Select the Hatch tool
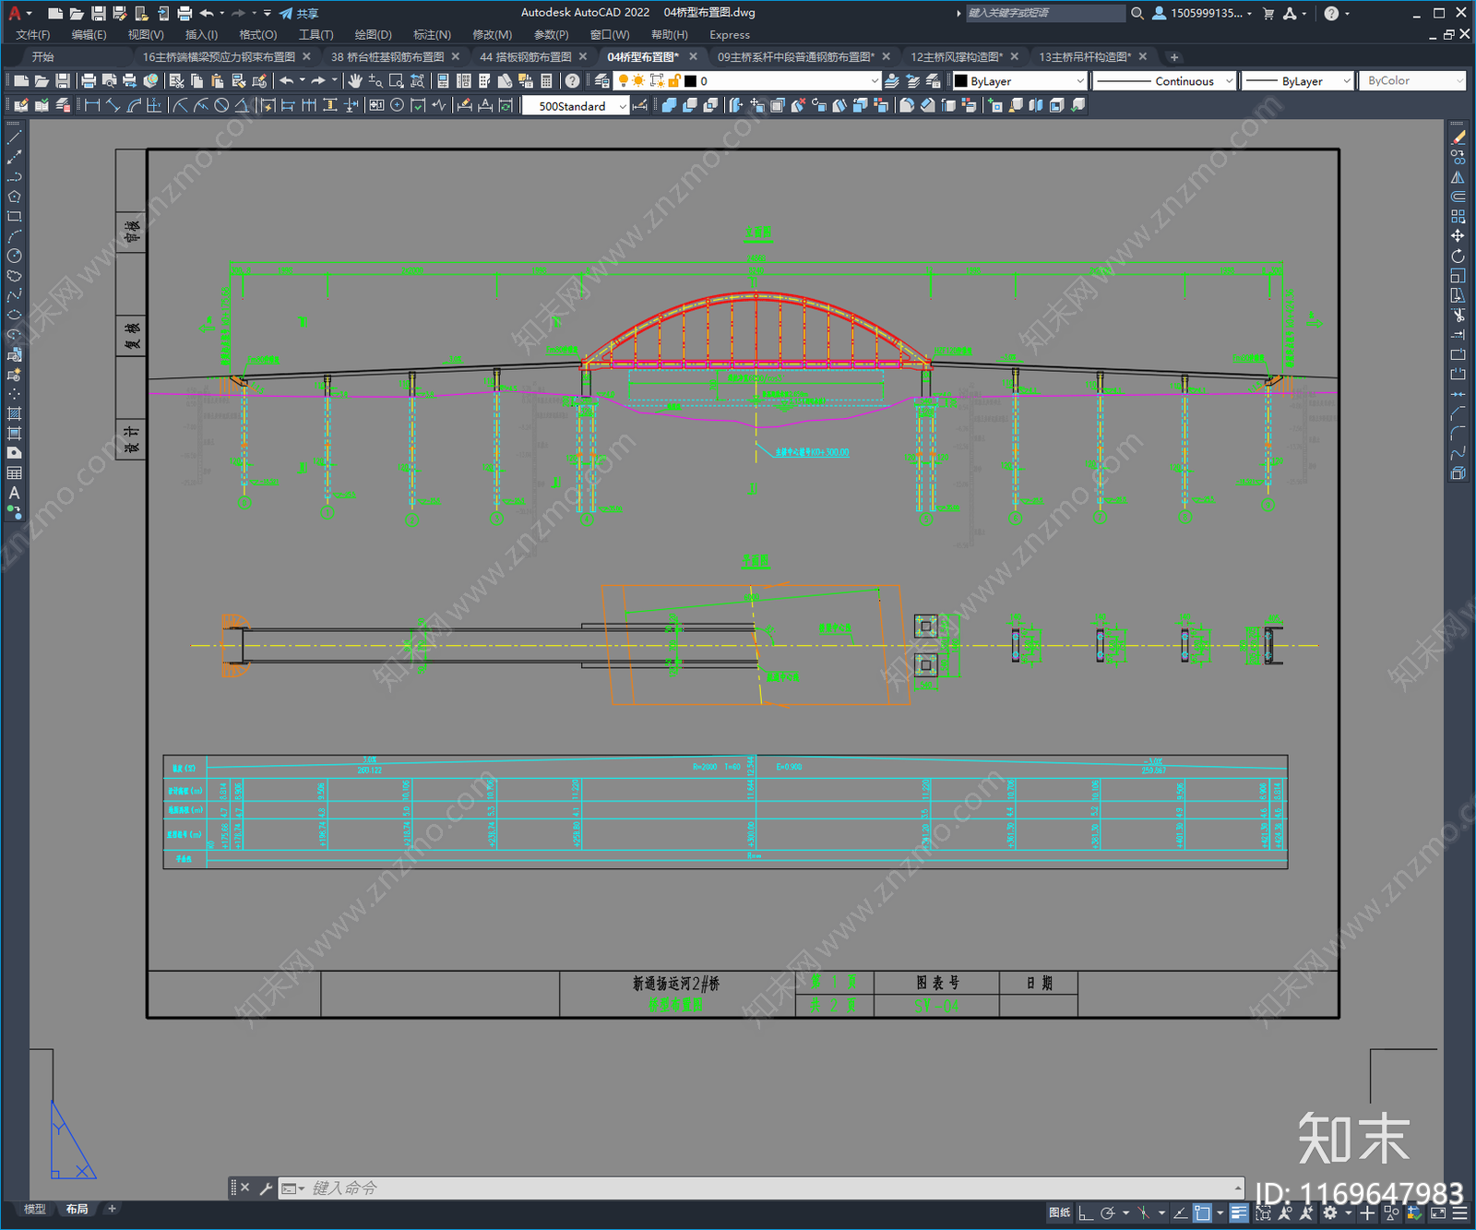The height and width of the screenshot is (1230, 1476). 14,413
